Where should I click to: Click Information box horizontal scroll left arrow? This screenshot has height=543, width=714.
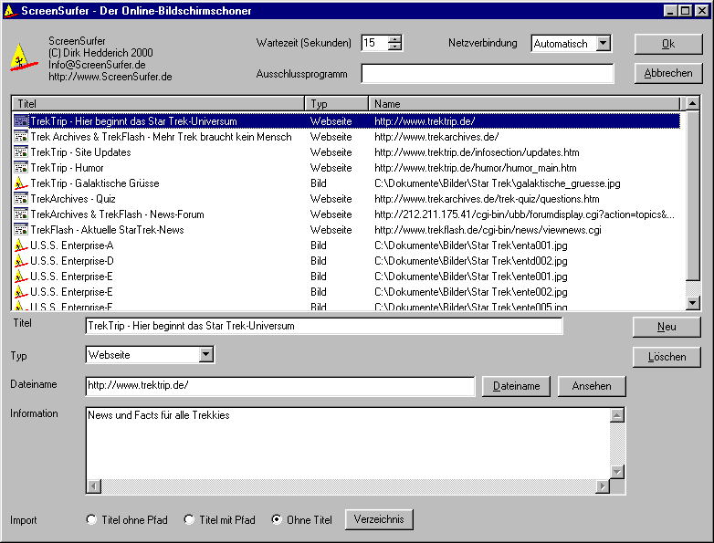(94, 486)
